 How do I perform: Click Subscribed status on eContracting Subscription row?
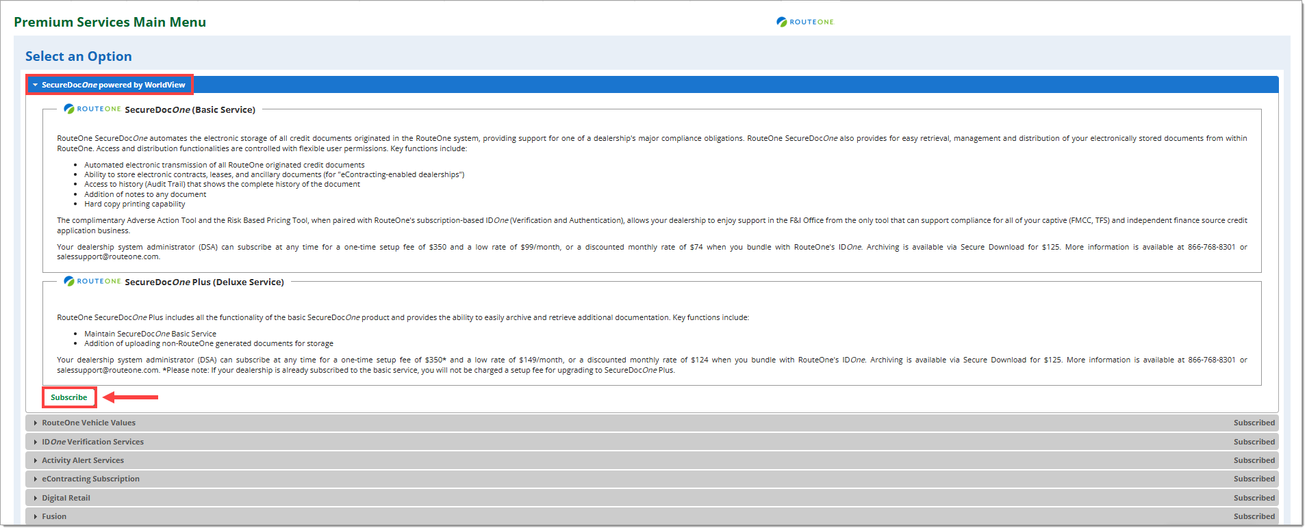coord(1254,479)
